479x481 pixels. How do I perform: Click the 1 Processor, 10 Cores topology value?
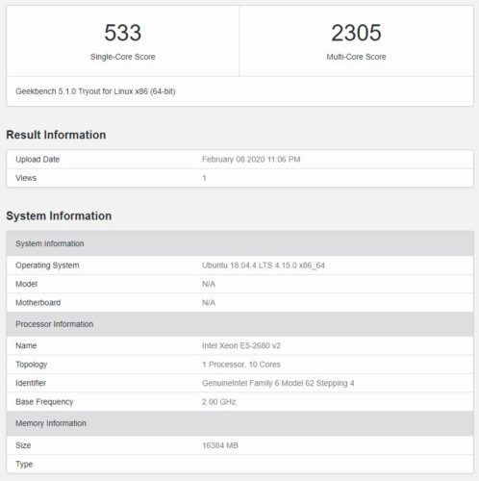241,365
